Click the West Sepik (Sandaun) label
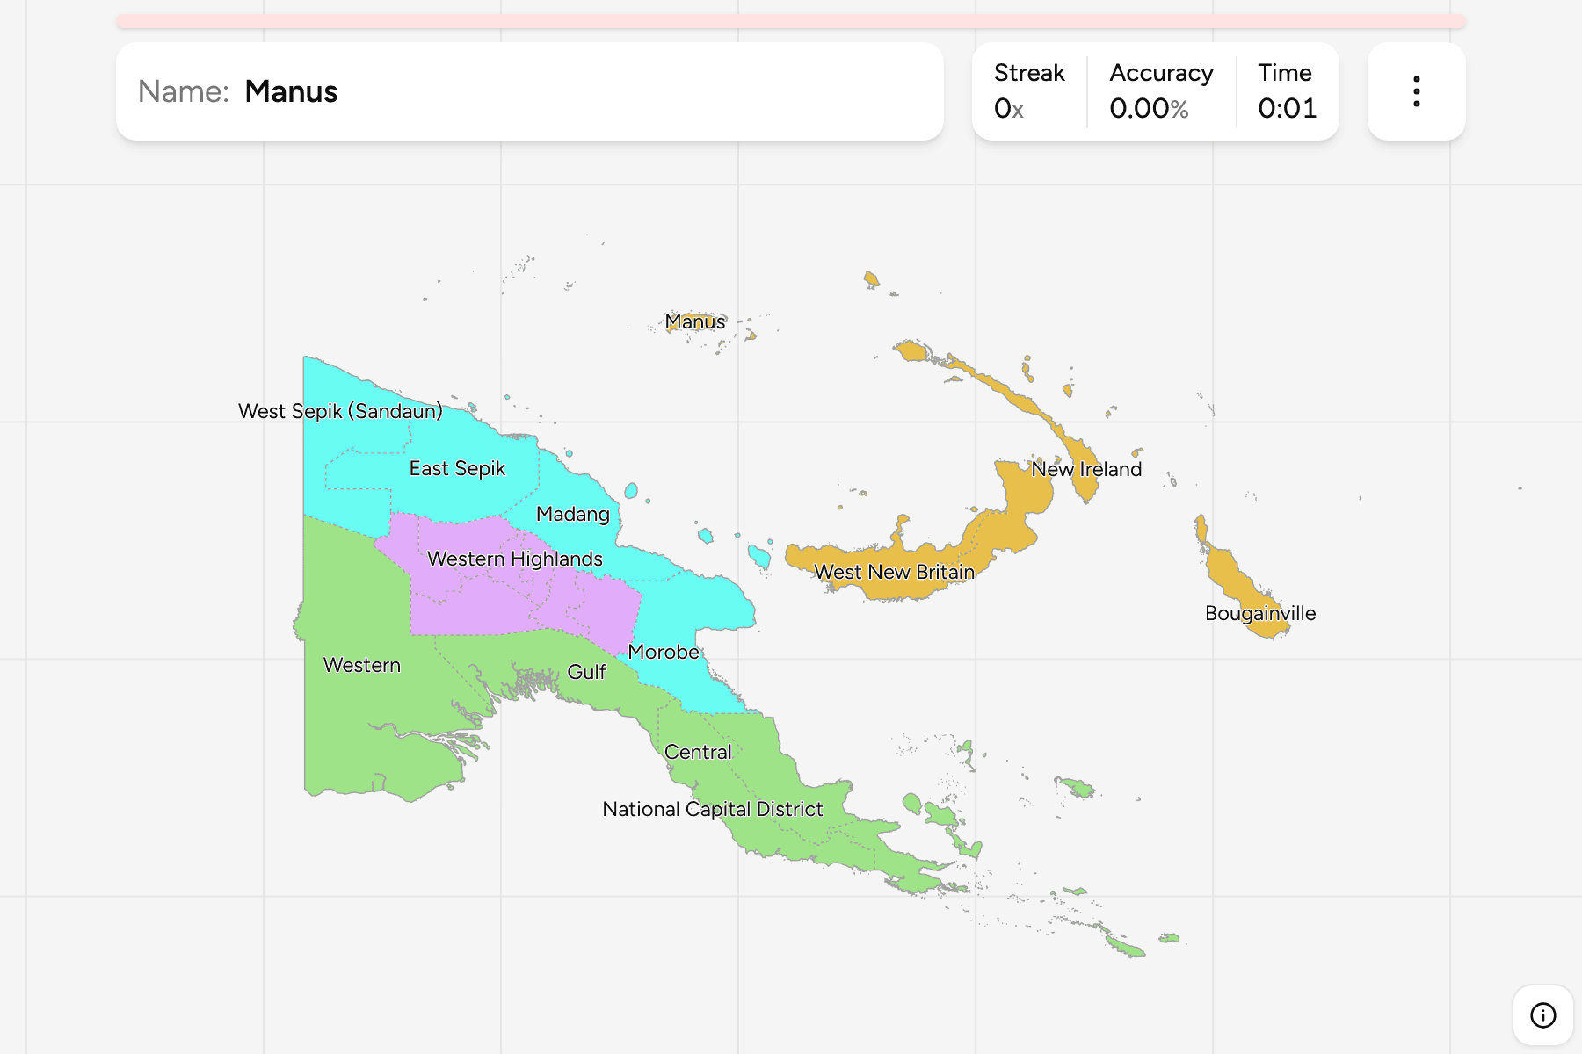The height and width of the screenshot is (1054, 1582). click(x=340, y=411)
